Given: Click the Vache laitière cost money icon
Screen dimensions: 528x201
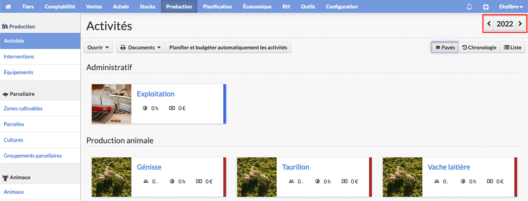Looking at the screenshot, I should pyautogui.click(x=490, y=181).
